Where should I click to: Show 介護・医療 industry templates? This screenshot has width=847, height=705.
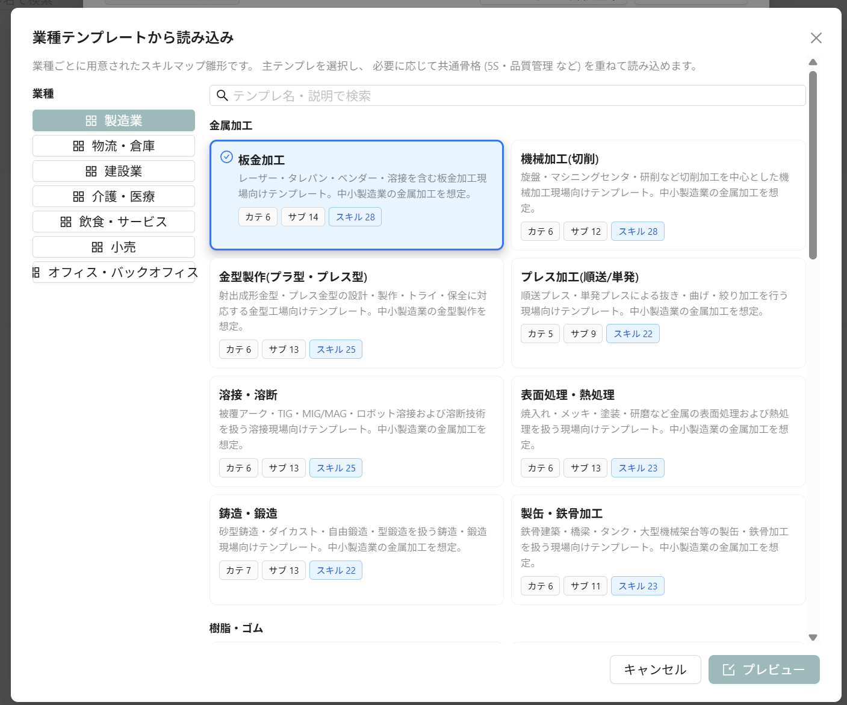pyautogui.click(x=114, y=196)
